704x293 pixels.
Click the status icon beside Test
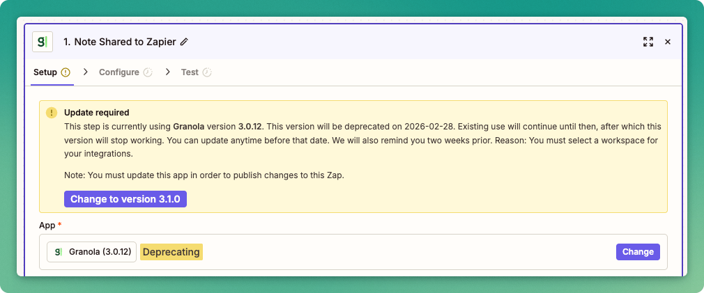[x=207, y=72]
